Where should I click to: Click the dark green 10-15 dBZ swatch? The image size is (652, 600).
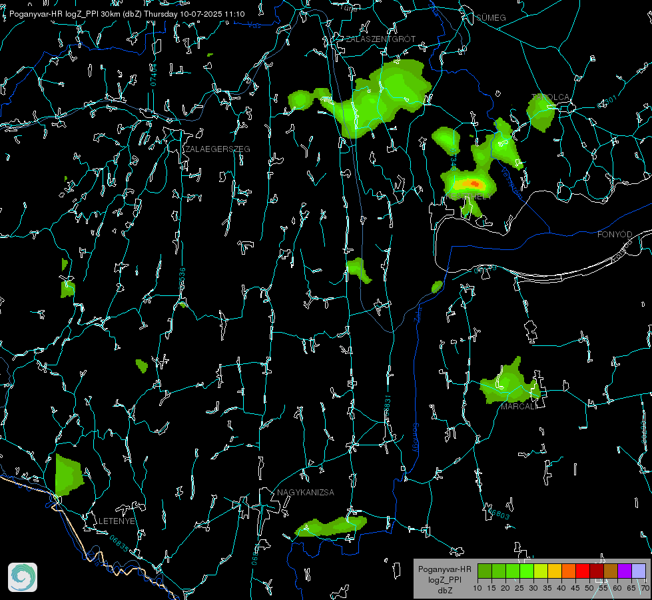[x=485, y=571]
